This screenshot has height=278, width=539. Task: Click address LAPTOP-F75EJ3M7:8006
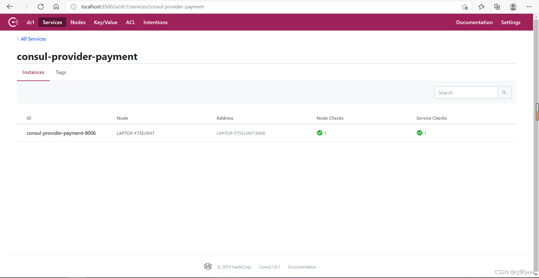tap(241, 133)
